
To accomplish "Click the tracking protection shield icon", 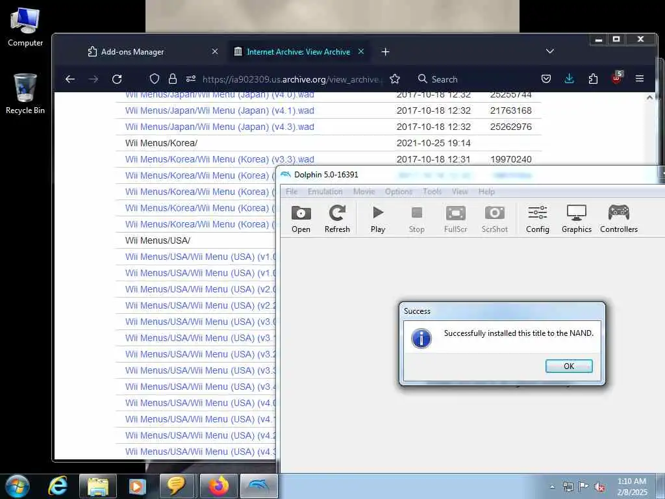I will pyautogui.click(x=155, y=79).
